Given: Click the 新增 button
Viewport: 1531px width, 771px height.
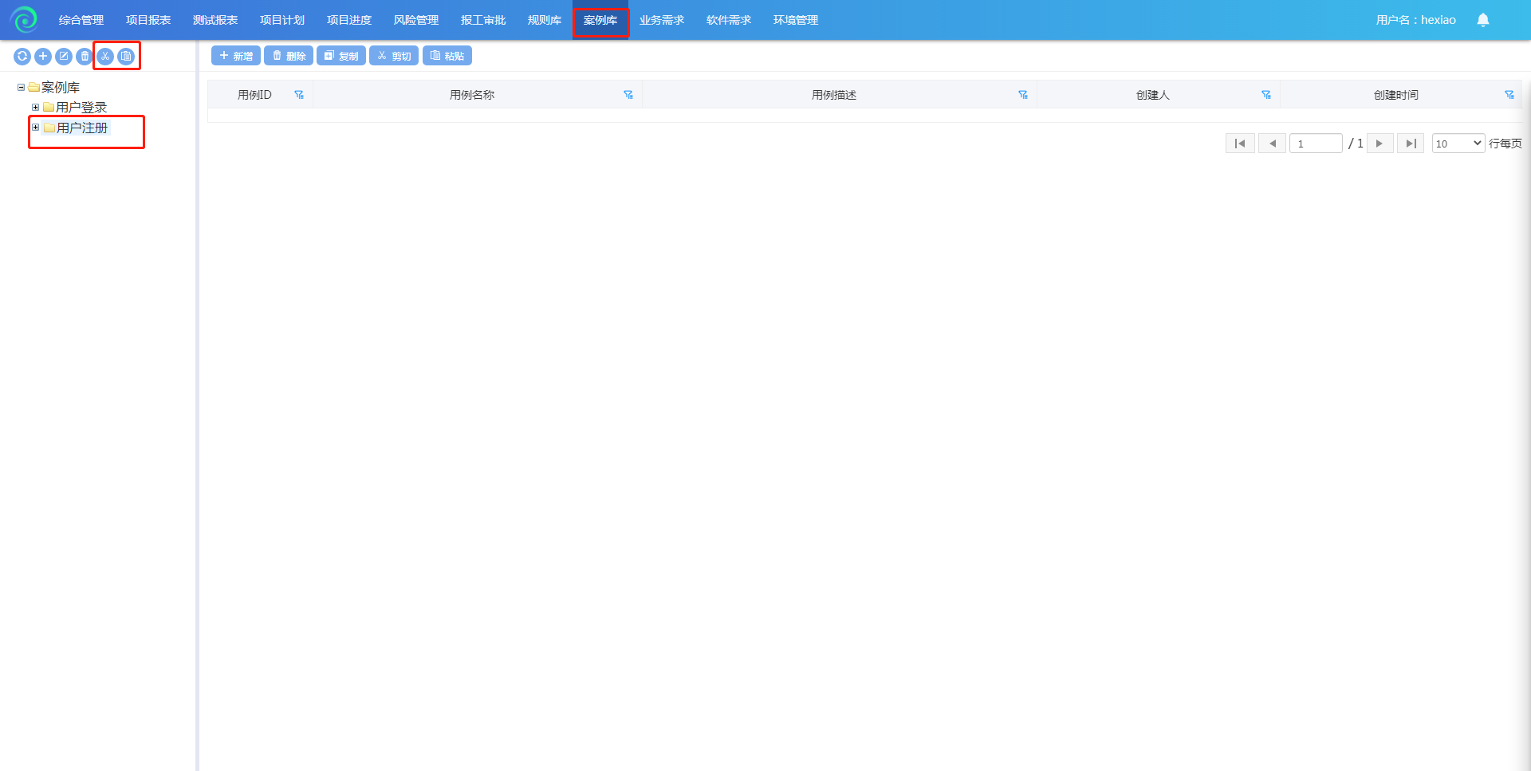Looking at the screenshot, I should pos(236,56).
